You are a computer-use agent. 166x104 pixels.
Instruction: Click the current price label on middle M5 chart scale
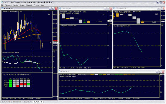point(110,21)
